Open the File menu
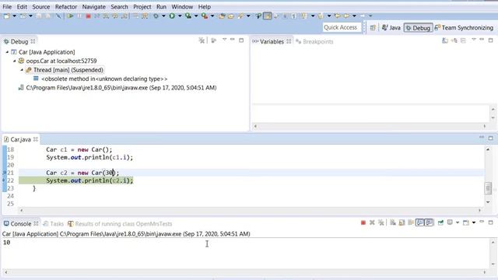Viewport: 498px width, 280px height. pyautogui.click(x=7, y=7)
